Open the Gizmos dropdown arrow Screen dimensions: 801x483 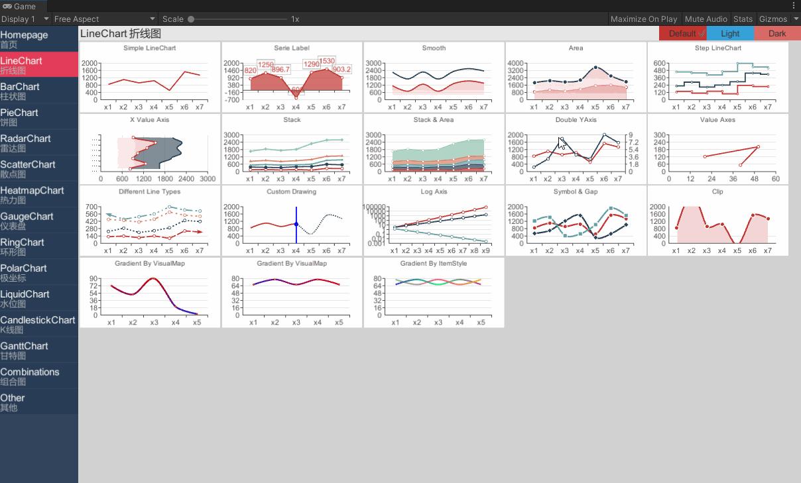click(795, 19)
